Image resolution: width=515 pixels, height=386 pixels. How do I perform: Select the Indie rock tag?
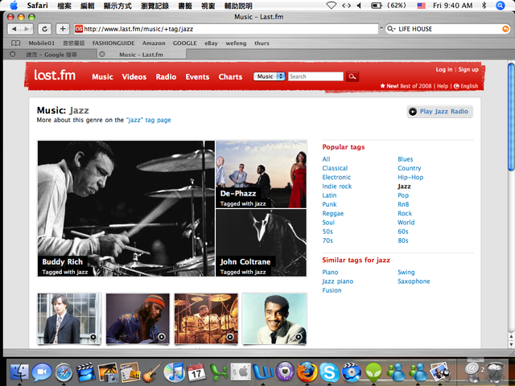(x=336, y=187)
